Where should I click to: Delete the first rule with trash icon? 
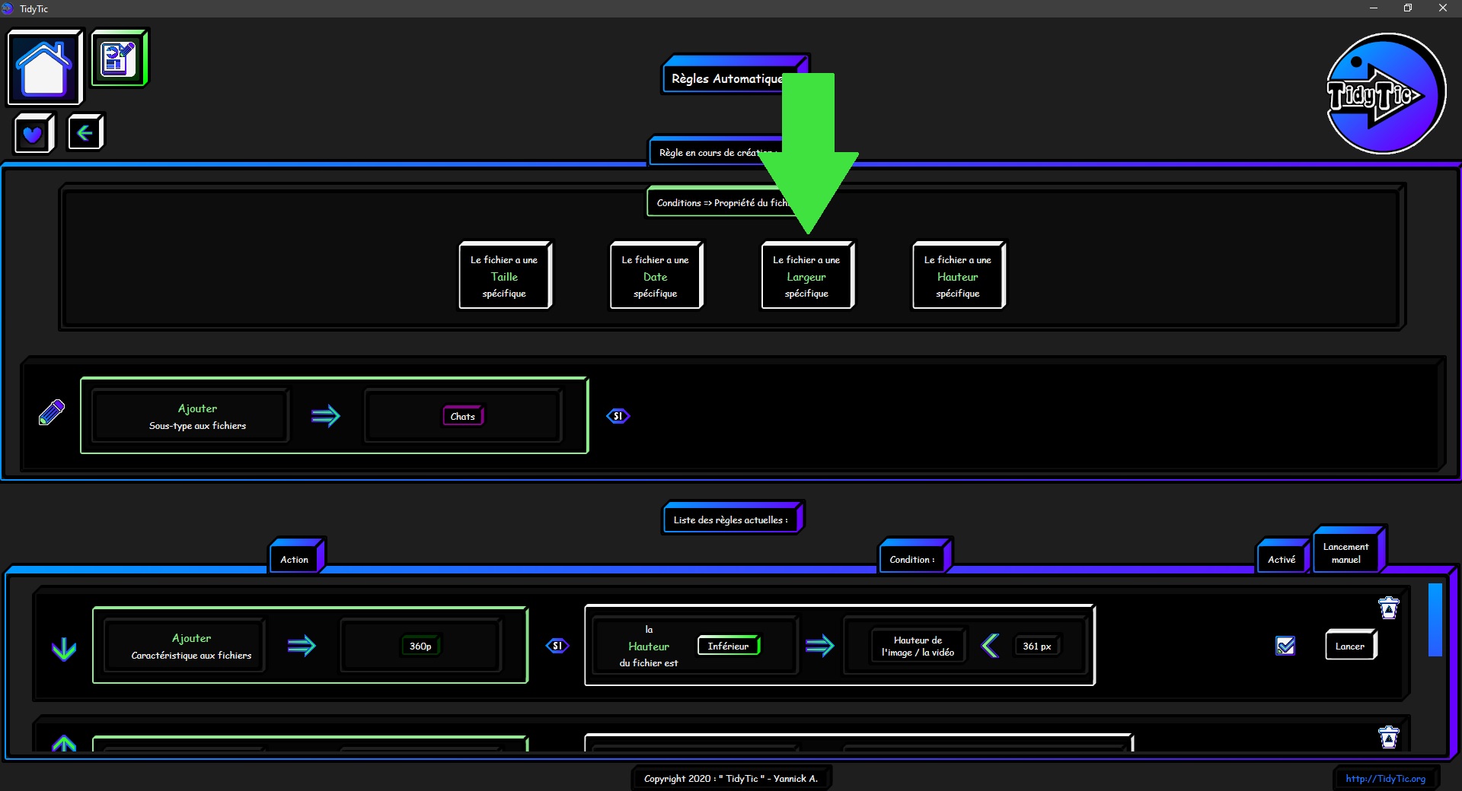click(1388, 608)
